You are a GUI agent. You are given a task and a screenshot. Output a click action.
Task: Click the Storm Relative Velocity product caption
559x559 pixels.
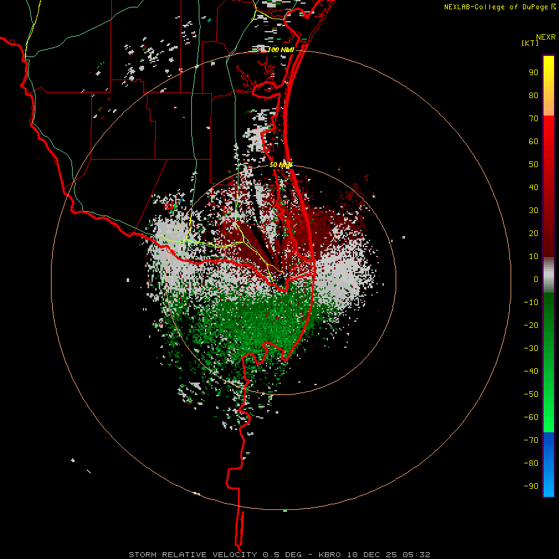(x=279, y=555)
